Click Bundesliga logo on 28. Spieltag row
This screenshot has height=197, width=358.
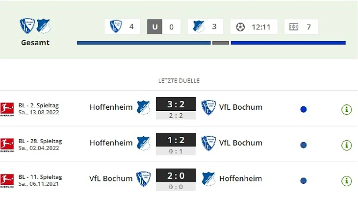click(7, 144)
